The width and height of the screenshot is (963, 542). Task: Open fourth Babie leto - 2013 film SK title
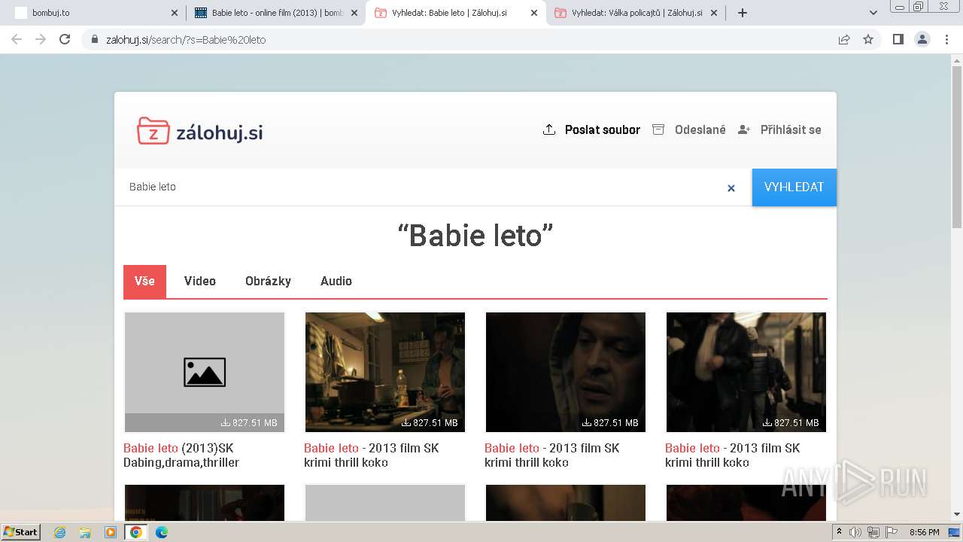pos(732,455)
